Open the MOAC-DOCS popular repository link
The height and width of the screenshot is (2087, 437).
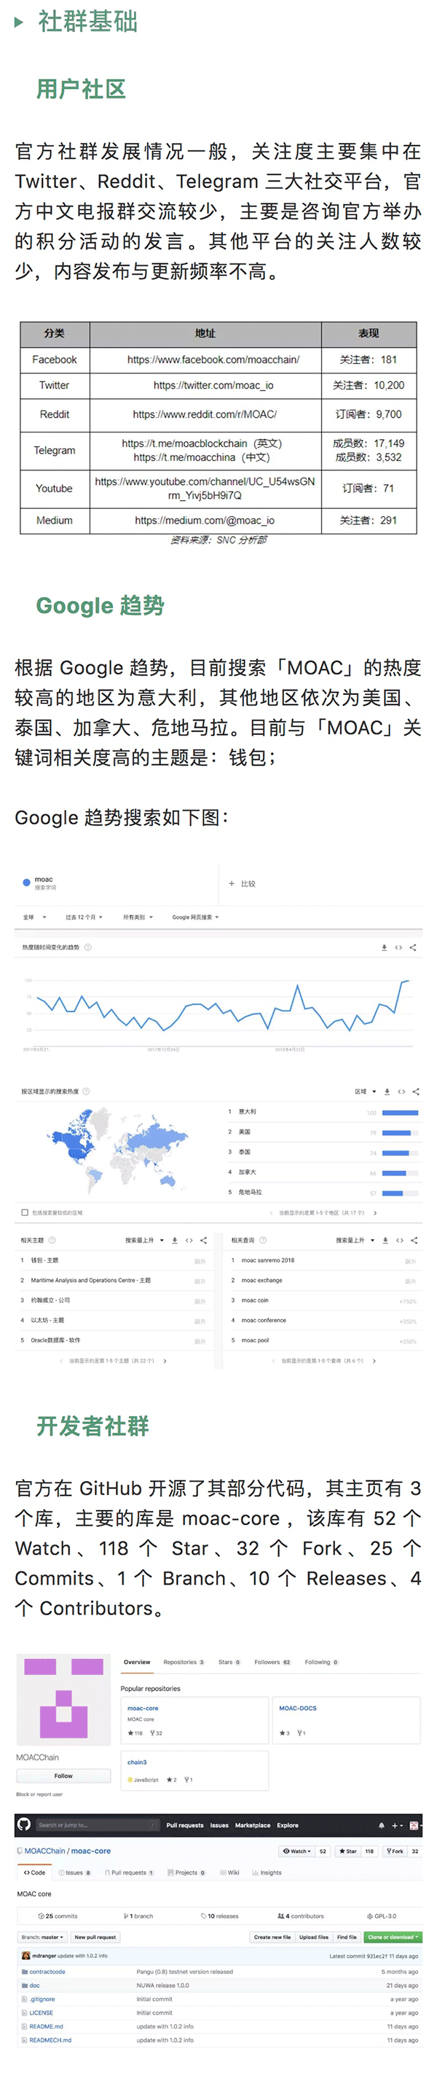pyautogui.click(x=298, y=1708)
